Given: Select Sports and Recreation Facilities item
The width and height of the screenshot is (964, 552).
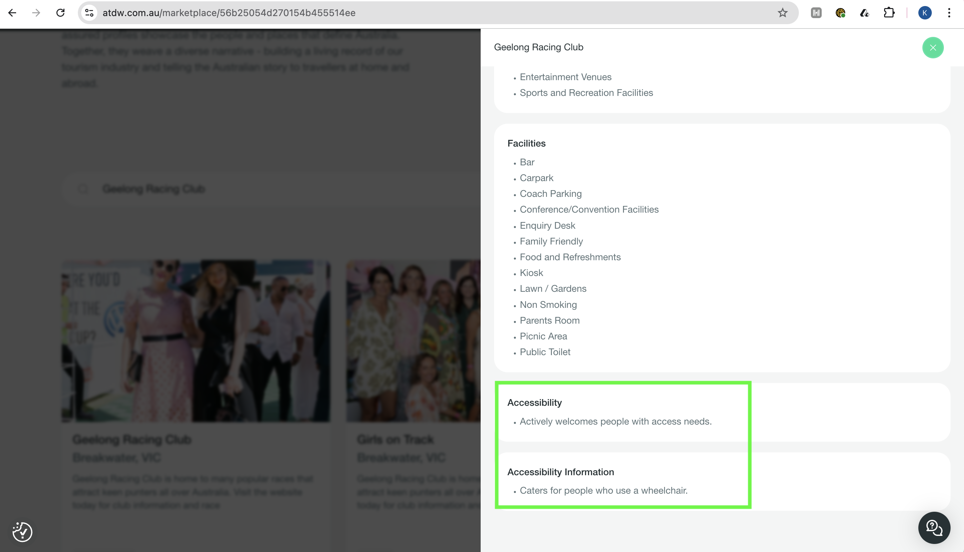Looking at the screenshot, I should click(x=586, y=93).
